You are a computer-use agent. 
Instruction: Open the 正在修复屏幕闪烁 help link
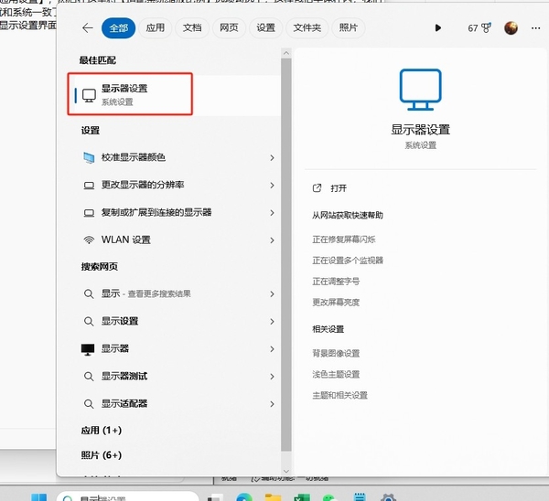344,240
